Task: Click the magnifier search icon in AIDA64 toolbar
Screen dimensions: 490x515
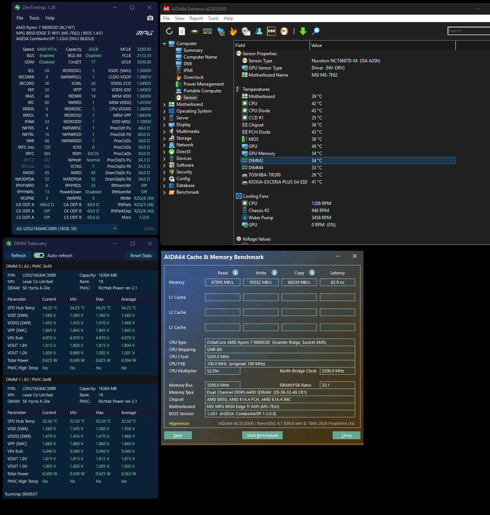Action: pos(316,31)
